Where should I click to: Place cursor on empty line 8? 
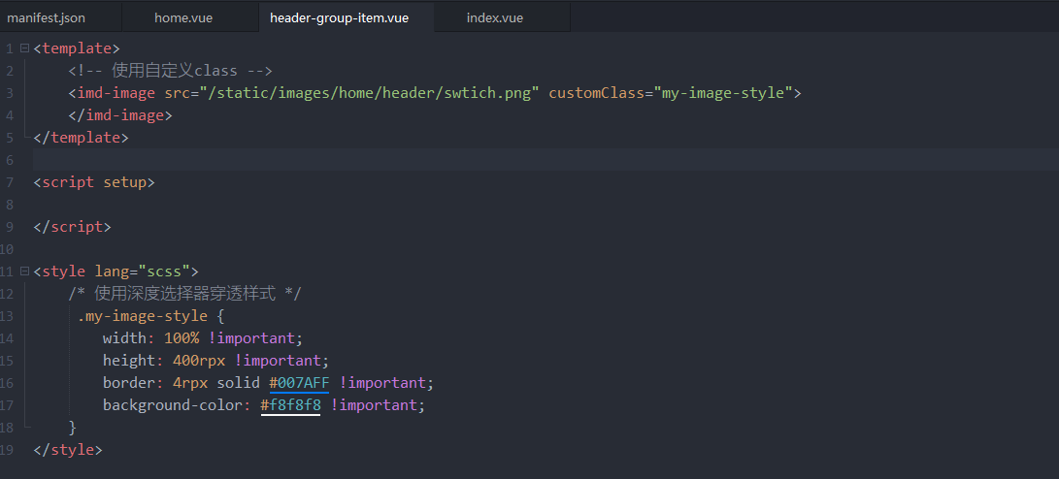pyautogui.click(x=291, y=205)
